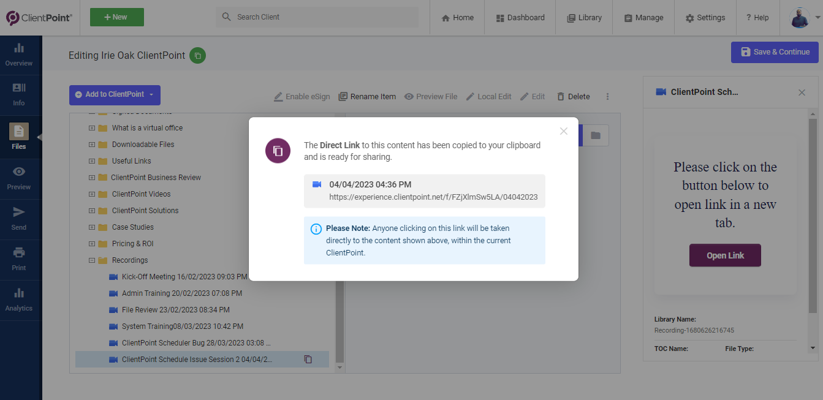Click video camera icon in dialog
The height and width of the screenshot is (400, 823).
(x=317, y=184)
